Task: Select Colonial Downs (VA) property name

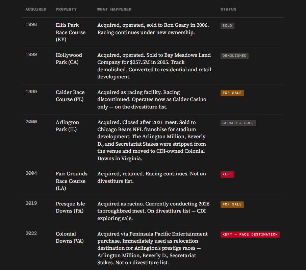Action: 70,238
